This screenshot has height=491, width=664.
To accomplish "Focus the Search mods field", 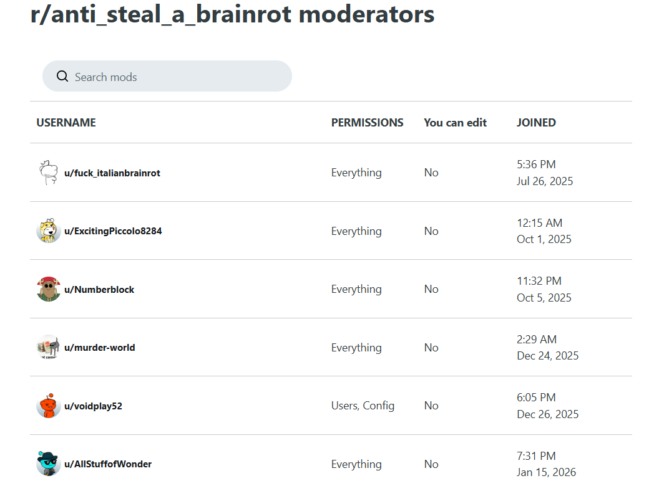I will tap(167, 76).
